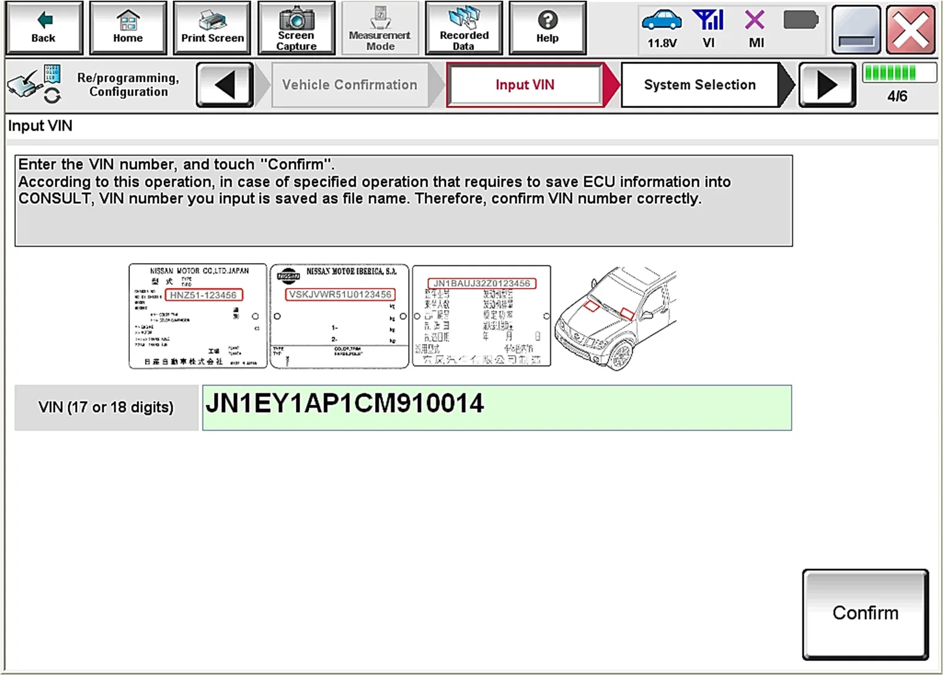Close the application with red X

911,29
